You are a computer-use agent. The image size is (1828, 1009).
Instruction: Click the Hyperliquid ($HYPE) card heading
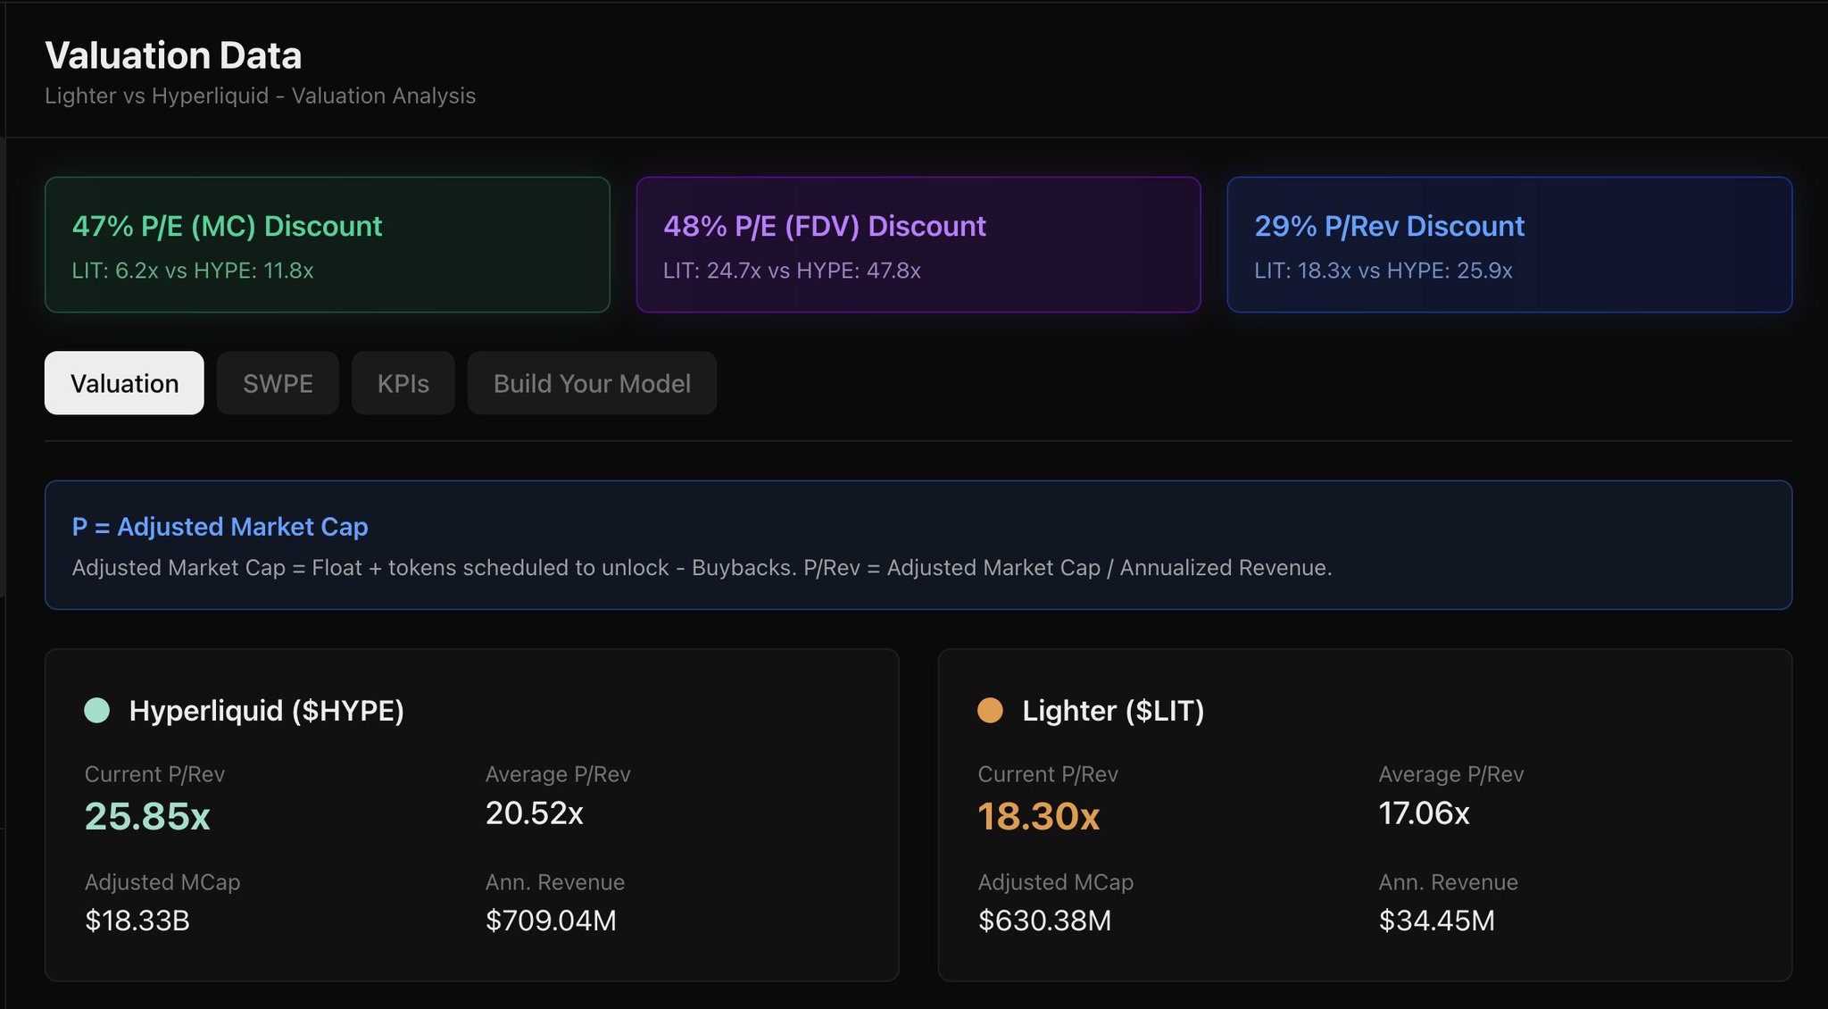(x=266, y=711)
